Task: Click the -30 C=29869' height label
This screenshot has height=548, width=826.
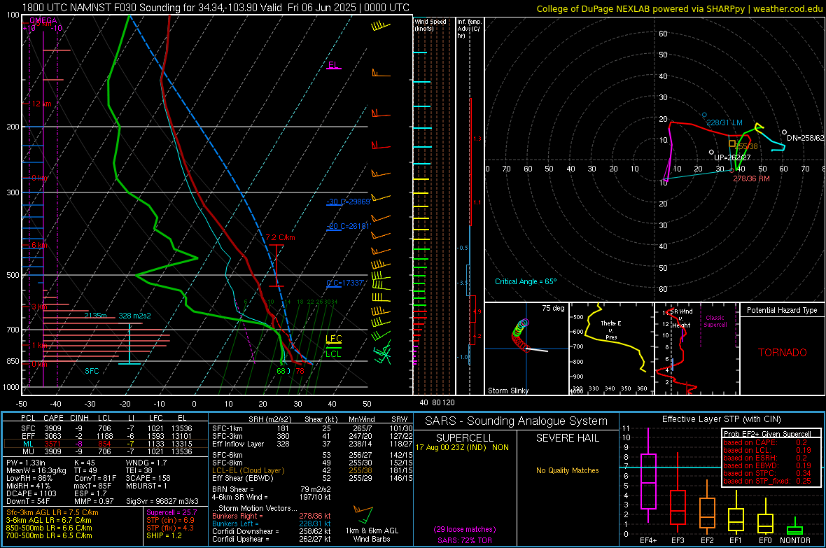Action: (348, 202)
